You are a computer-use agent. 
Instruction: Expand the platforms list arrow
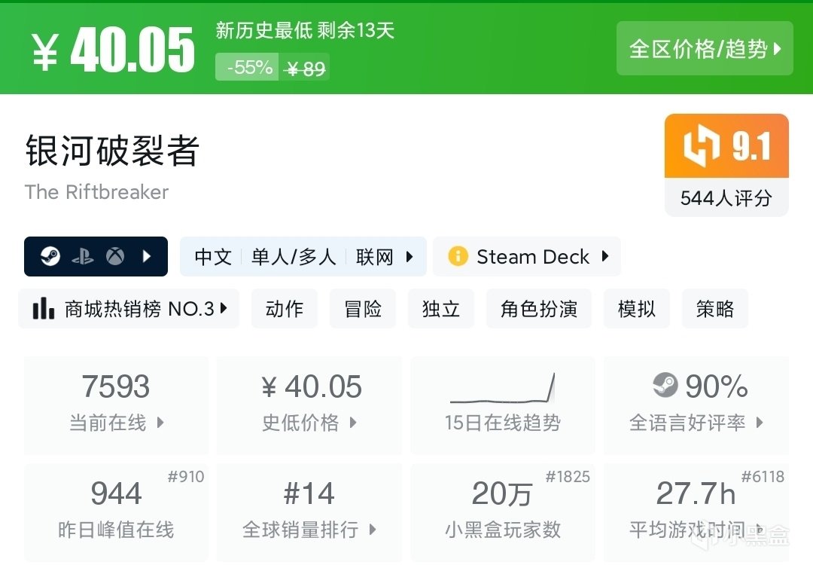[x=147, y=257]
